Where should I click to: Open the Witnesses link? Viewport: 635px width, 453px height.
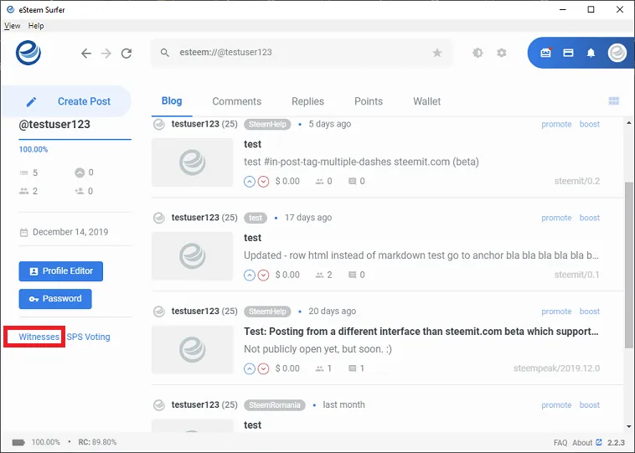click(x=39, y=337)
